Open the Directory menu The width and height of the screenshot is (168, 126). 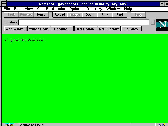pos(94,9)
